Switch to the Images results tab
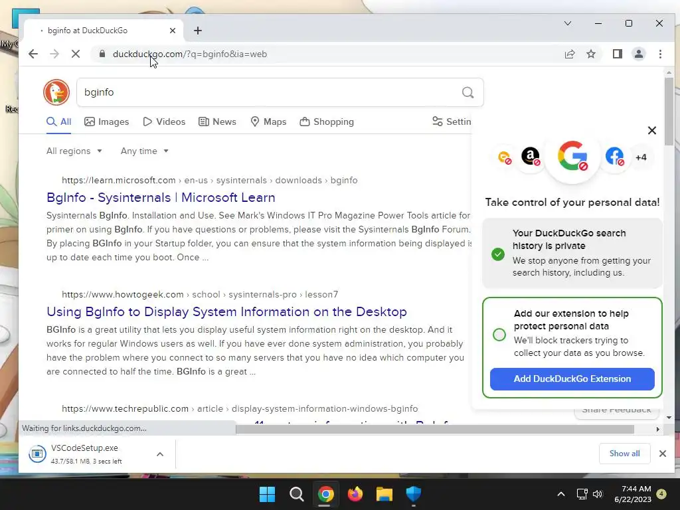 [107, 122]
